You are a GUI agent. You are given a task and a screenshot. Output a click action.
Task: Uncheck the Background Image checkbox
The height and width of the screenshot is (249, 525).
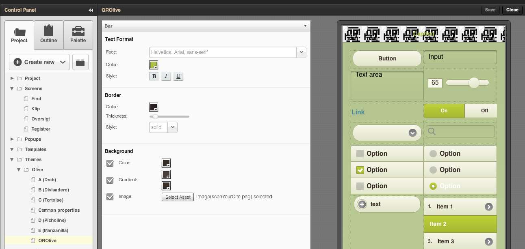point(110,197)
